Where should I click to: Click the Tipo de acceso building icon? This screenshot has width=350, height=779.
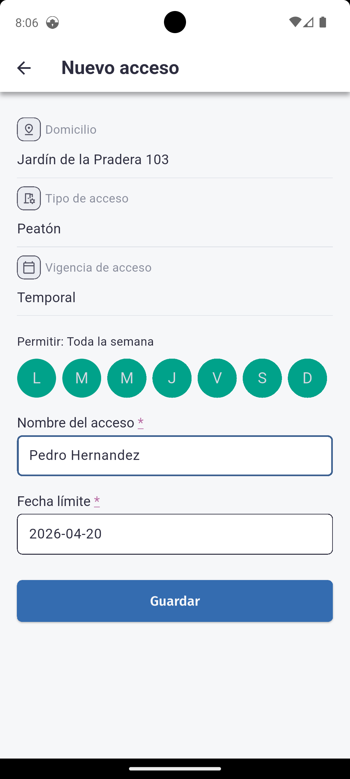click(29, 198)
